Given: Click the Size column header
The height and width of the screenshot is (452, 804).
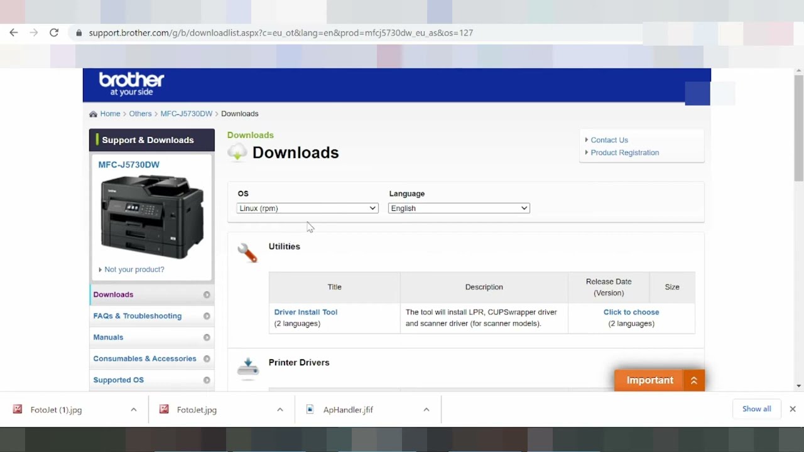Looking at the screenshot, I should coord(672,287).
